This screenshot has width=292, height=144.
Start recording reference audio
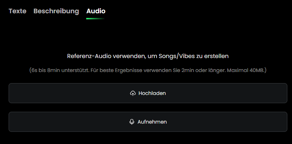pos(148,122)
